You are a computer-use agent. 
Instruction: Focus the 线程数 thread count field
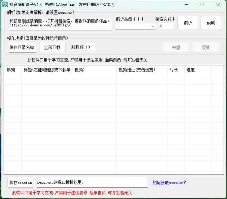click(x=90, y=47)
